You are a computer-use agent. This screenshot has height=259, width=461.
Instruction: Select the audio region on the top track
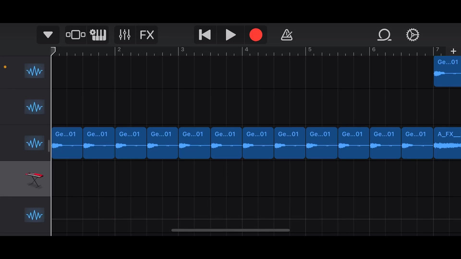[x=447, y=71]
